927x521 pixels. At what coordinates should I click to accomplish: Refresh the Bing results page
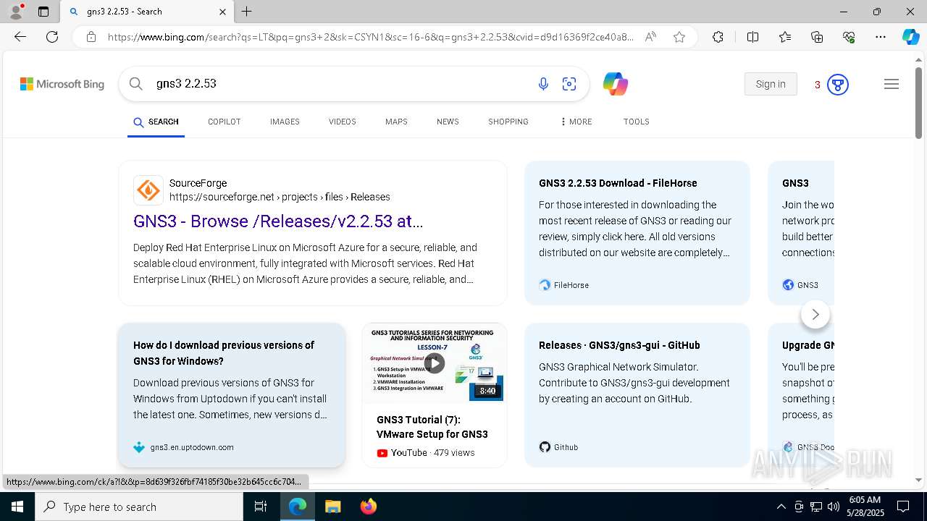point(52,37)
